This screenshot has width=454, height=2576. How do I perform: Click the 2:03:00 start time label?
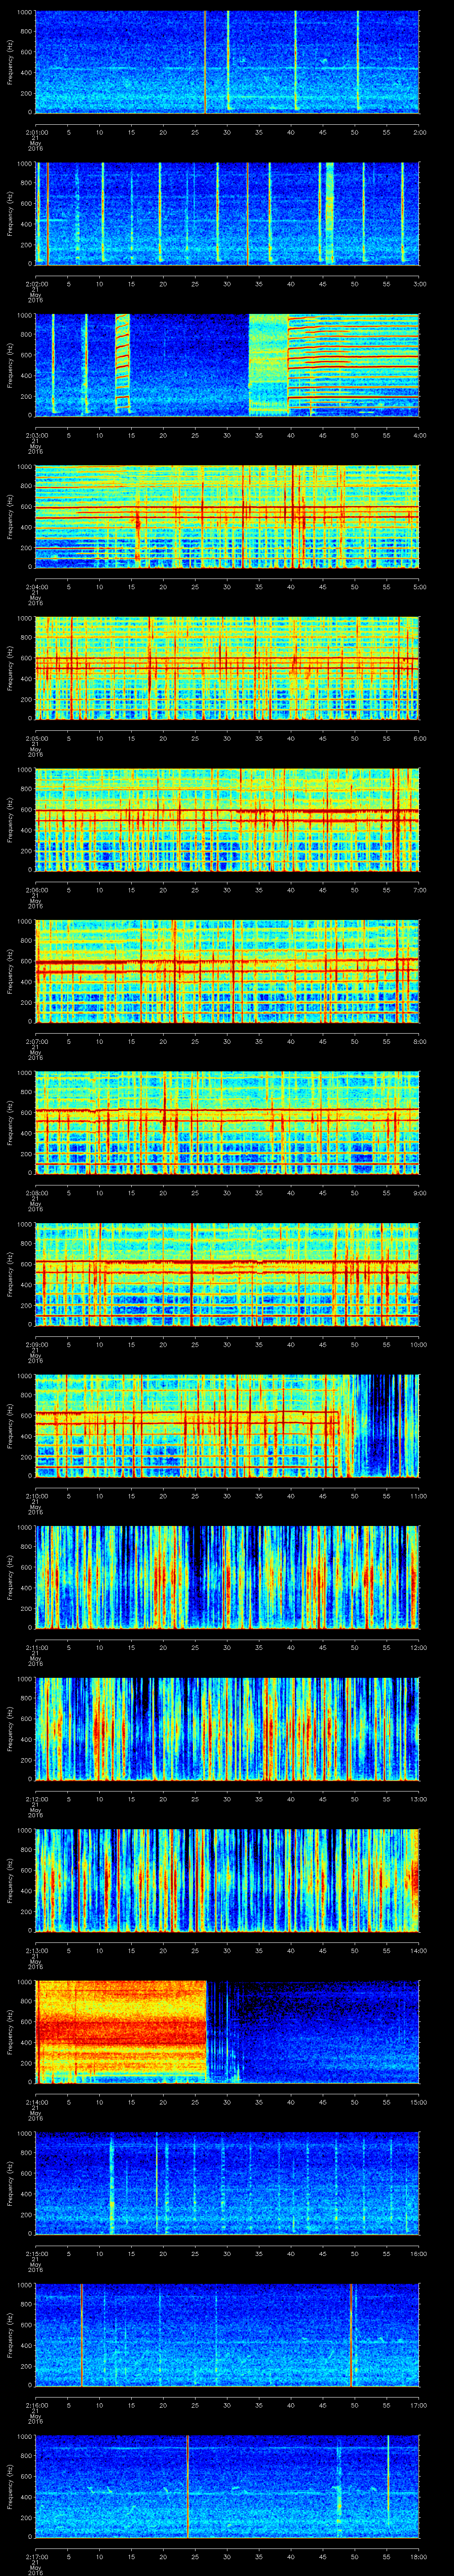[36, 435]
